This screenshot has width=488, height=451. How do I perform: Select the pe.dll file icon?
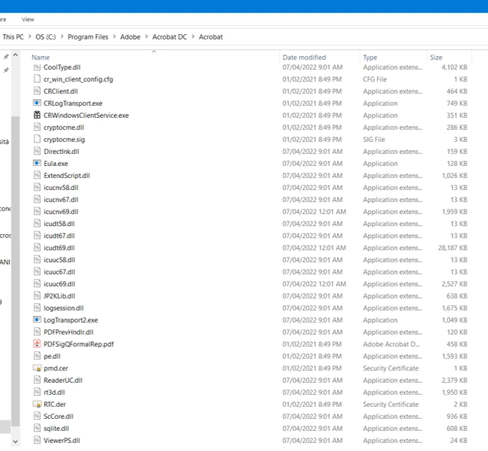click(37, 356)
